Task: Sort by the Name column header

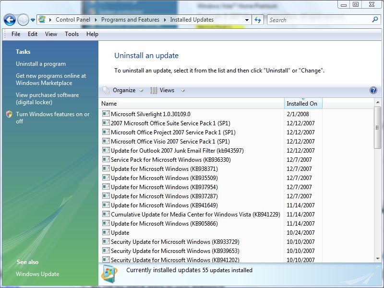Action: tap(191, 104)
